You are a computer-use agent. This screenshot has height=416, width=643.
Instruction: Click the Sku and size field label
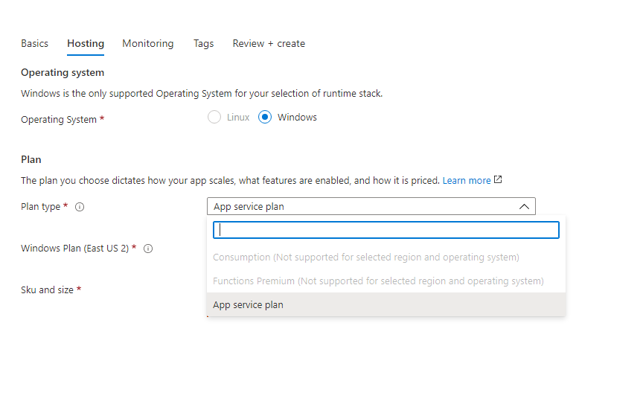[x=47, y=289]
